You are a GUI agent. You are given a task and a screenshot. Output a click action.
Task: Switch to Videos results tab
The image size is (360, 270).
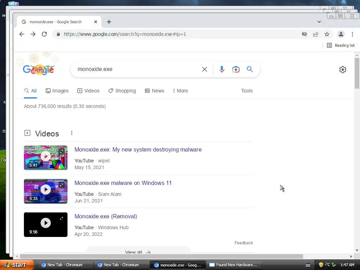coord(88,91)
